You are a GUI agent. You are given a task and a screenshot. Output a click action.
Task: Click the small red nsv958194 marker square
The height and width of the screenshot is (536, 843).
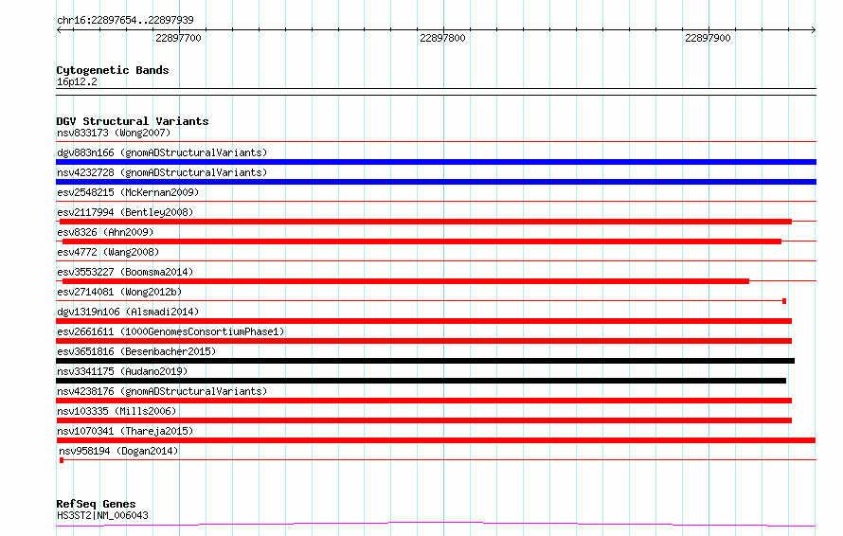[62, 460]
